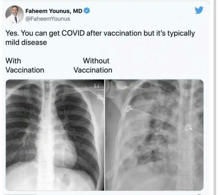The image size is (218, 195).
Task: Open Faheem Younus profile avatar
Action: pyautogui.click(x=15, y=15)
